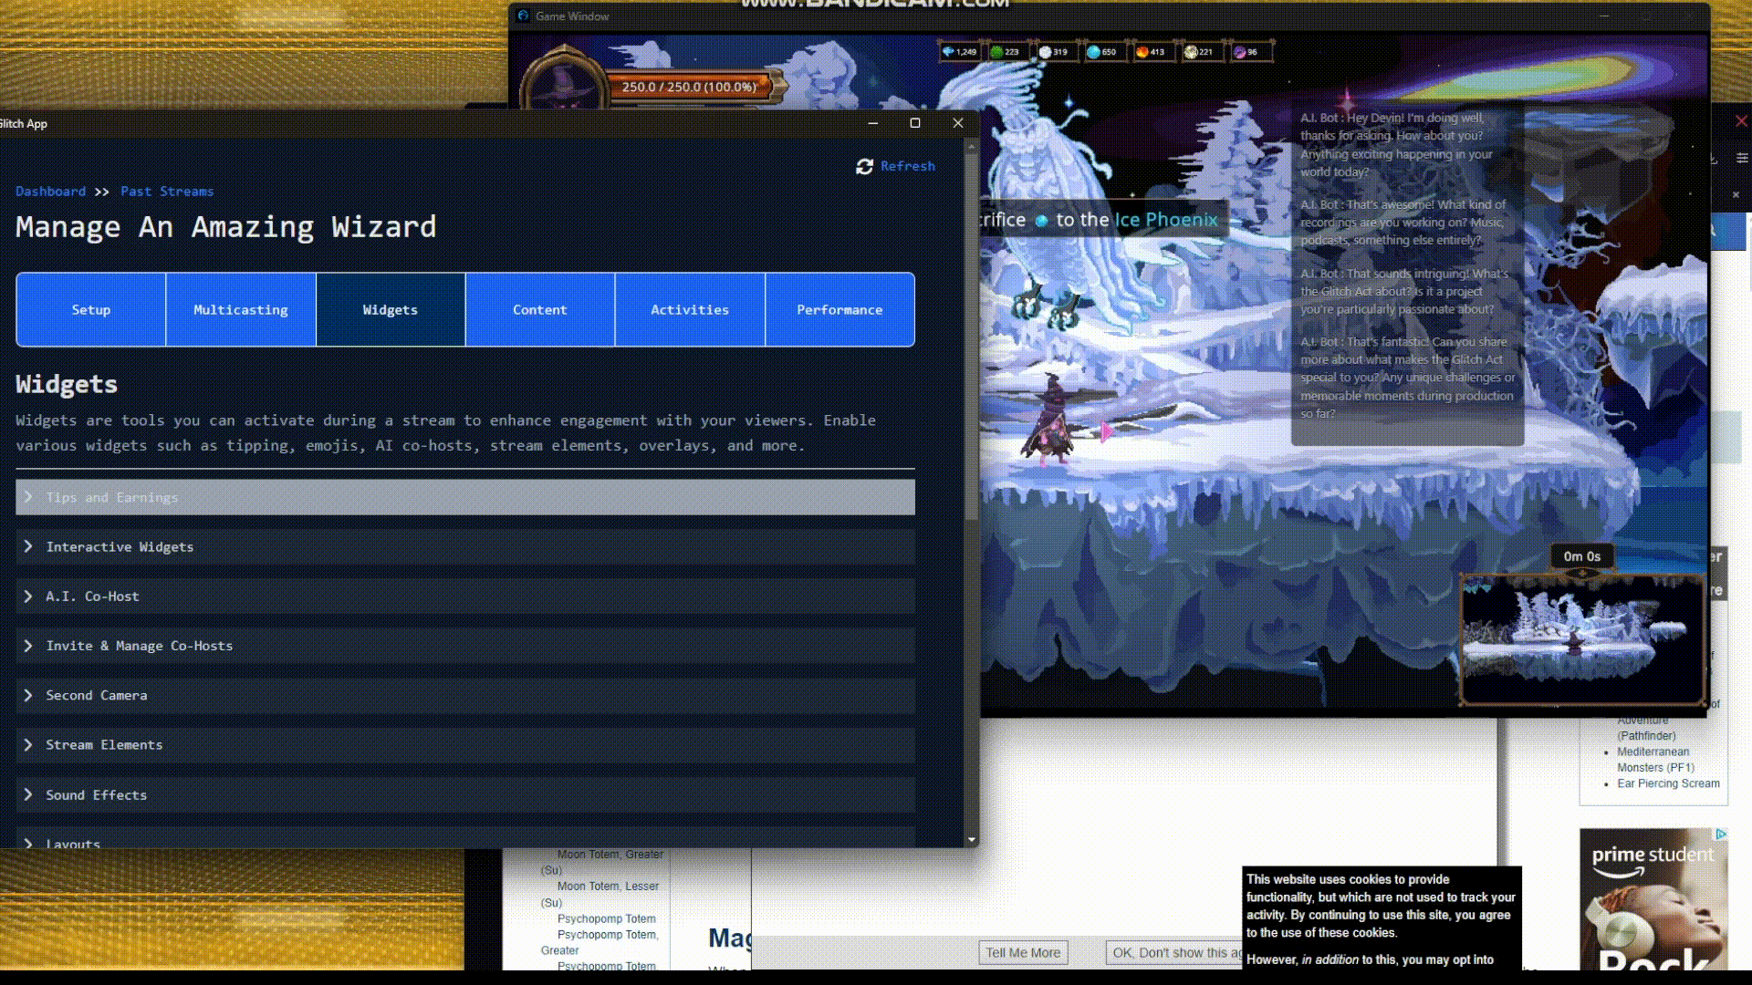Image resolution: width=1752 pixels, height=985 pixels.
Task: Click the Content tab
Action: 539,309
